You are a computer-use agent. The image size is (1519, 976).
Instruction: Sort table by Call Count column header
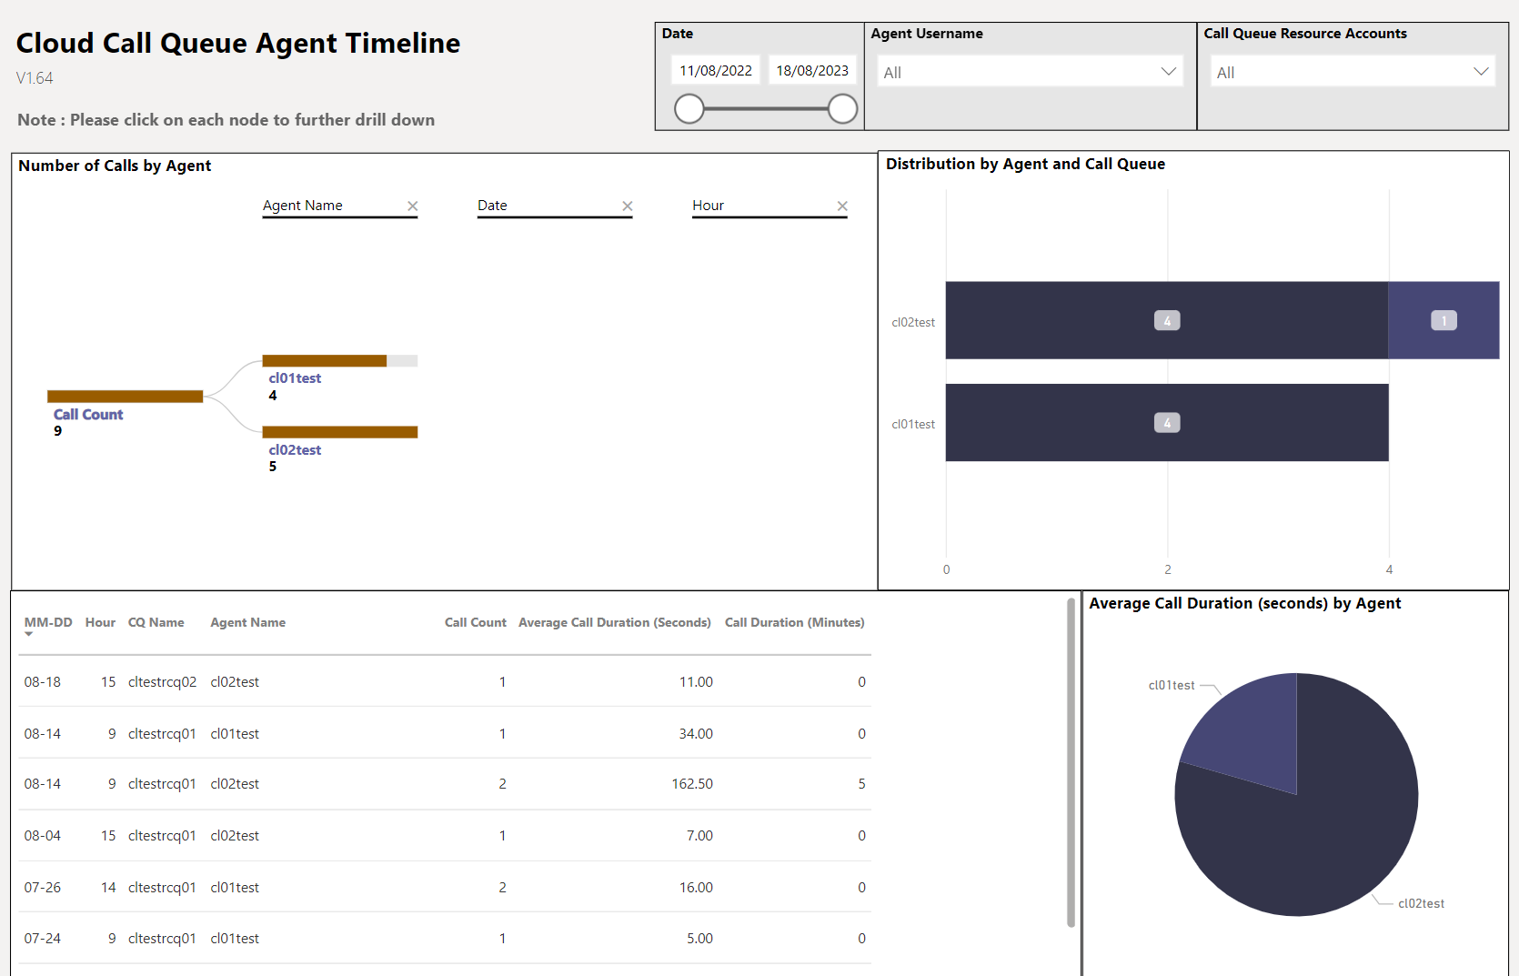pos(475,622)
